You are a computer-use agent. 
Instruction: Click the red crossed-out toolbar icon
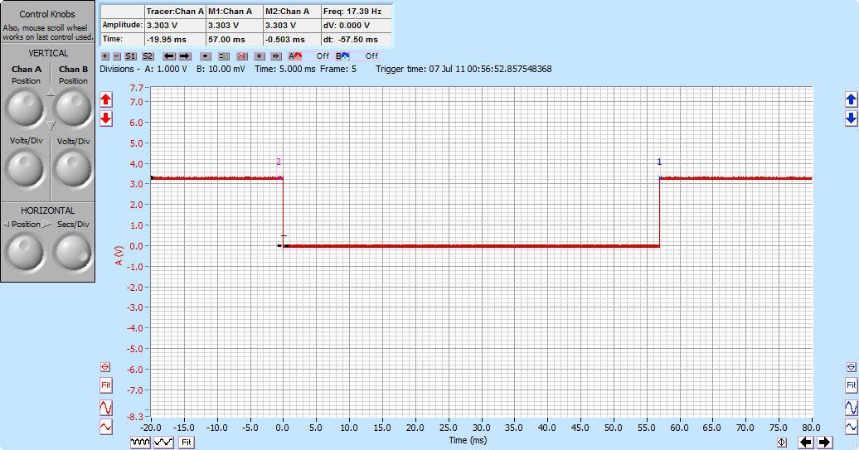242,56
